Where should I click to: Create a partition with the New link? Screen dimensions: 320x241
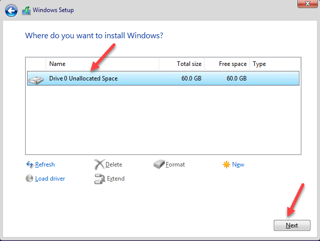238,165
